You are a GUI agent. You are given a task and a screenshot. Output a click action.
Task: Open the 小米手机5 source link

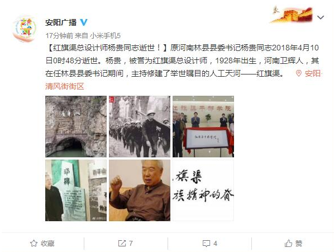[105, 35]
